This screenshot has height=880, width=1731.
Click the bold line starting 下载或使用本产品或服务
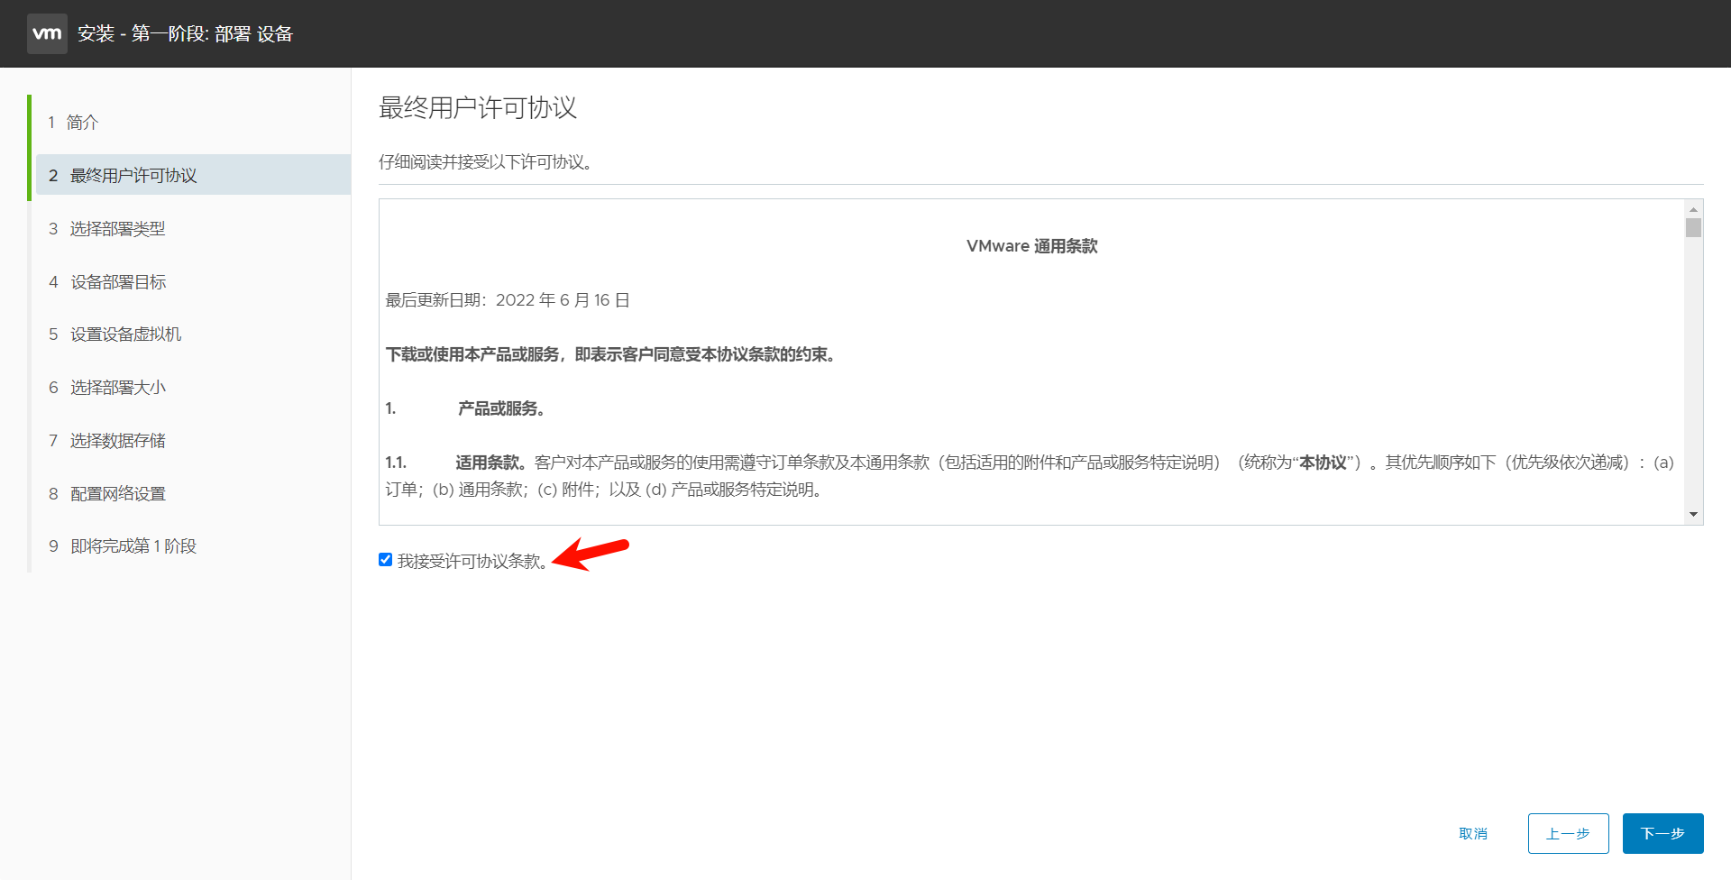coord(611,354)
